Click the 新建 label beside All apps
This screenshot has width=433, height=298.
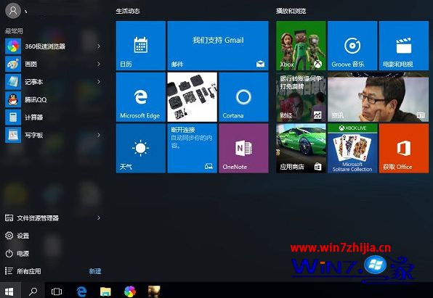[95, 271]
